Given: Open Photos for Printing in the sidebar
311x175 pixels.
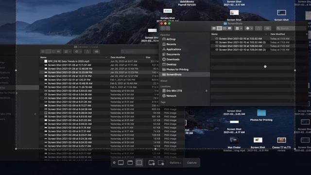Looking at the screenshot, I should pyautogui.click(x=177, y=70).
